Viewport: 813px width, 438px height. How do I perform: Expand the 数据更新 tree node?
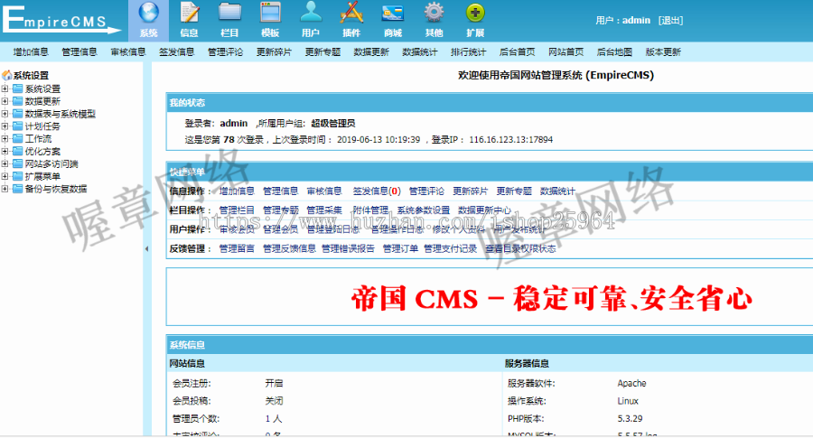point(5,101)
